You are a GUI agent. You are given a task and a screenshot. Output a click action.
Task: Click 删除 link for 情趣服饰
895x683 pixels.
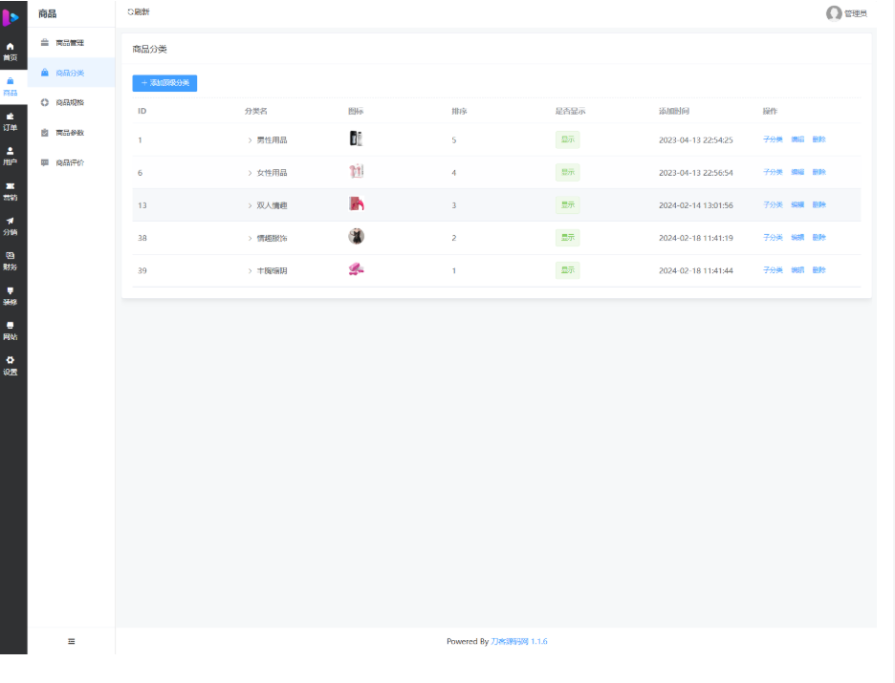point(819,237)
